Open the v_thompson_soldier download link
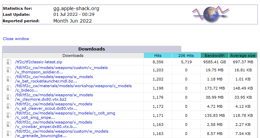The height and width of the screenshot is (138, 260). [61, 70]
